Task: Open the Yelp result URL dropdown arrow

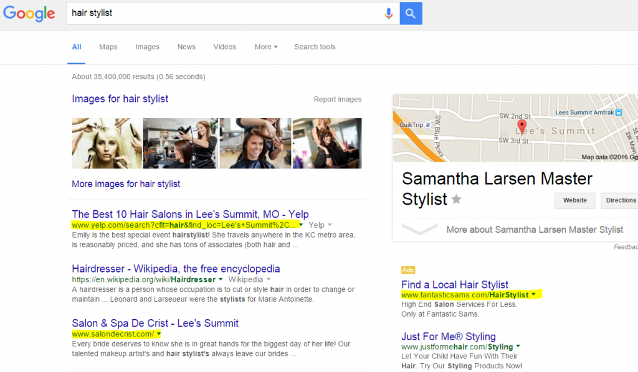Action: pos(301,225)
